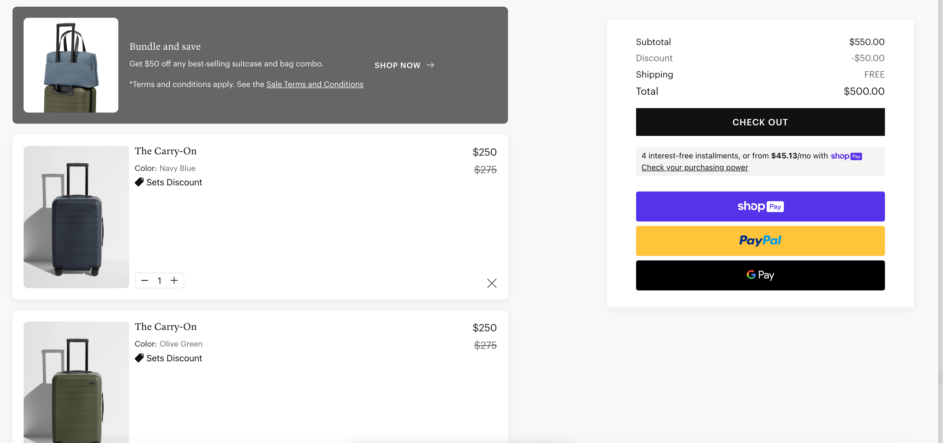Pay with PayPal button

coord(760,241)
